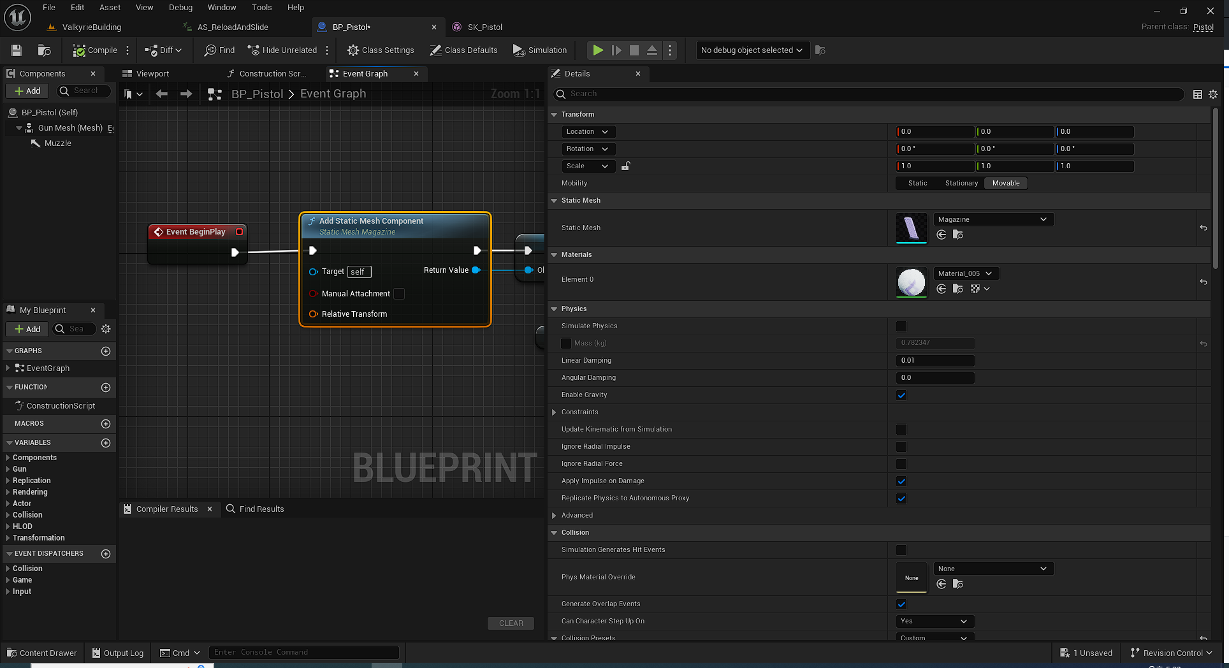
Task: Toggle the scale ratio lock
Action: [x=626, y=166]
